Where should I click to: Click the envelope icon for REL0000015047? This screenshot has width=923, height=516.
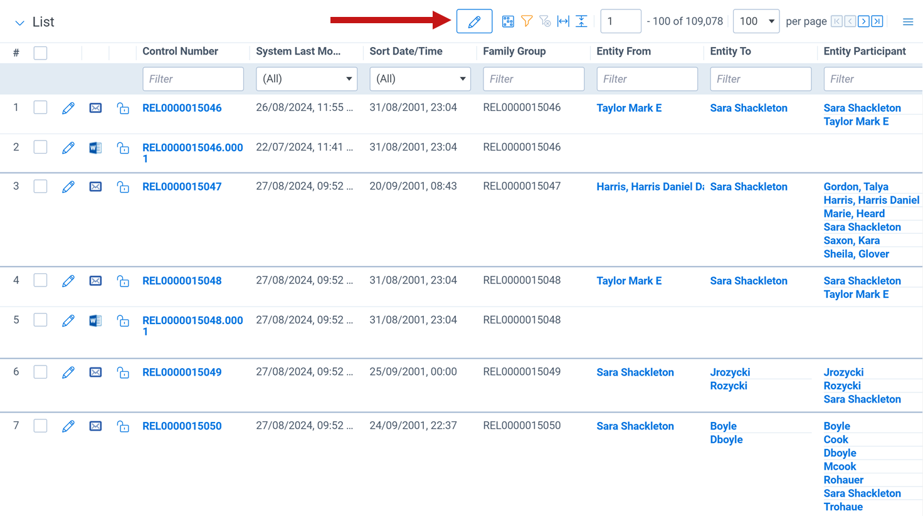point(95,187)
